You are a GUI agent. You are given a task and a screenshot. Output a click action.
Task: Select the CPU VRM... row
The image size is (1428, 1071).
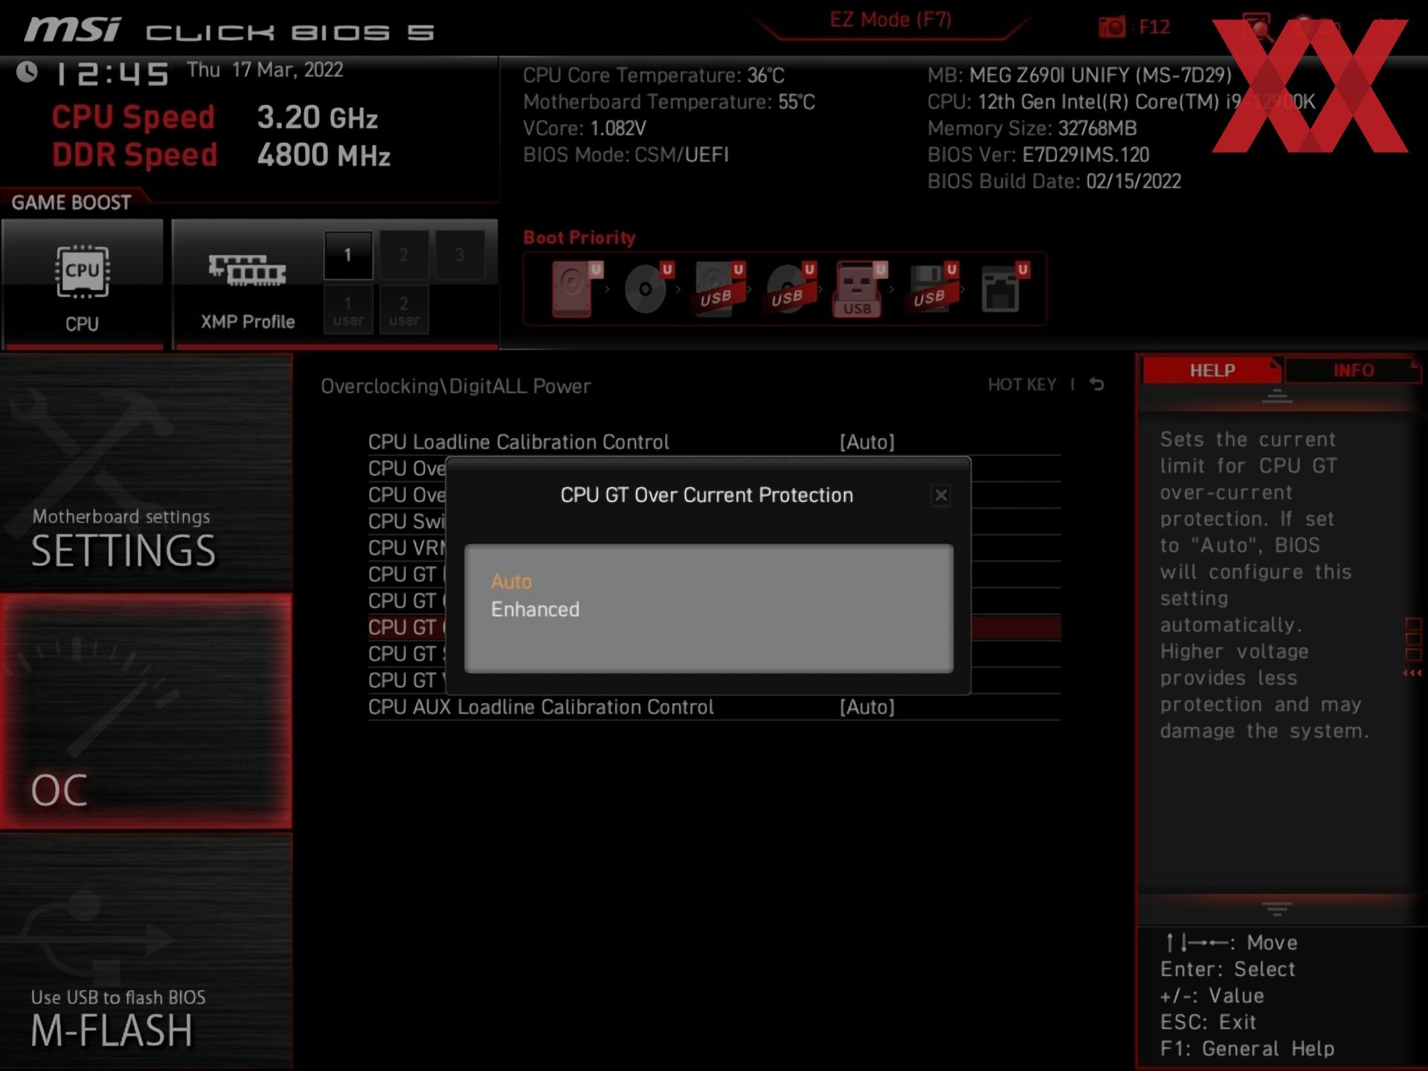(x=407, y=548)
